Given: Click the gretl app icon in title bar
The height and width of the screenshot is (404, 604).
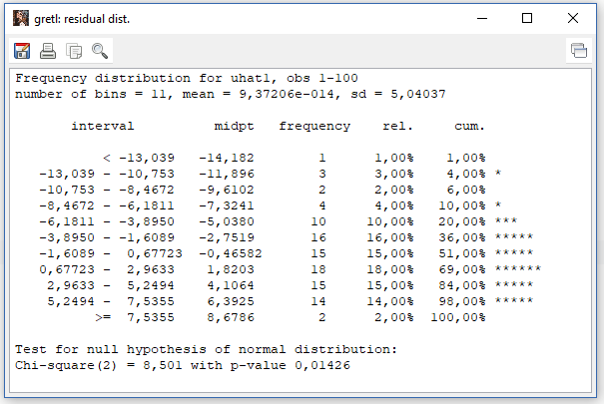Looking at the screenshot, I should tap(20, 18).
